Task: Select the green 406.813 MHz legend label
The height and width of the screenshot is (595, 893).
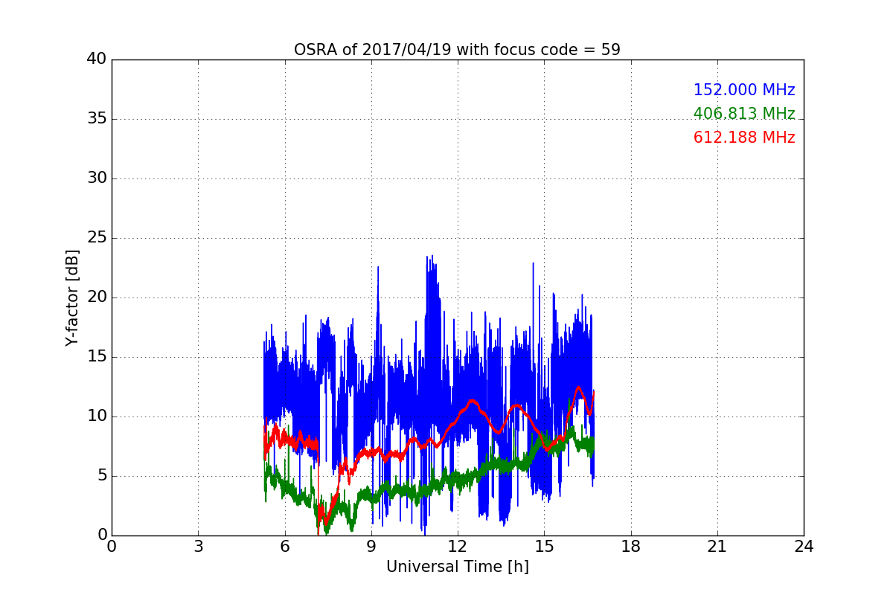Action: (x=744, y=114)
